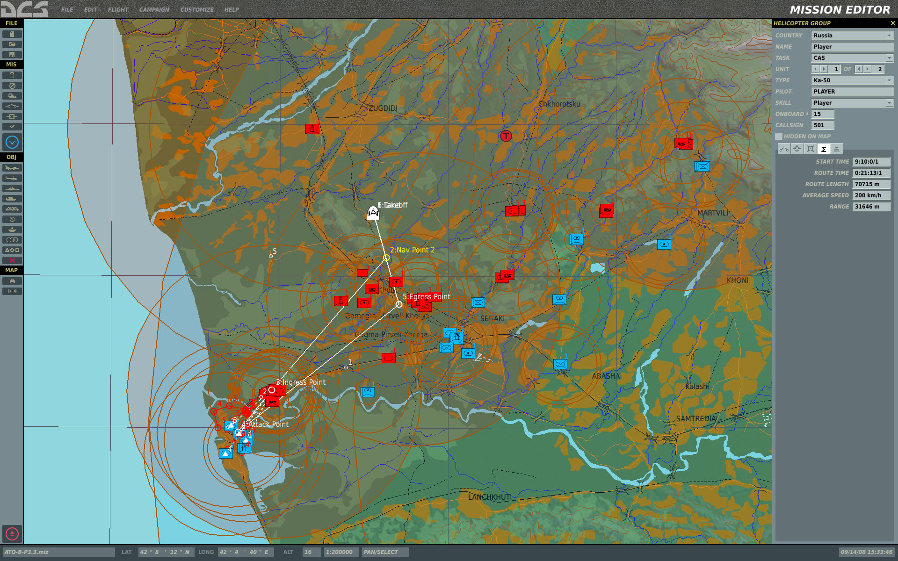Select the distance ruler measure tool
898x561 pixels.
coord(12,291)
